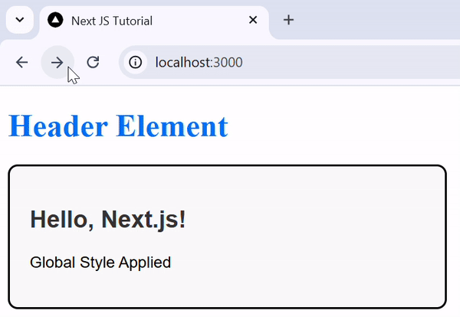Reload the page with refresh icon
The width and height of the screenshot is (460, 317).
tap(93, 62)
